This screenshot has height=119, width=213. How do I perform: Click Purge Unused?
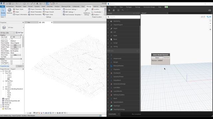(48, 12)
